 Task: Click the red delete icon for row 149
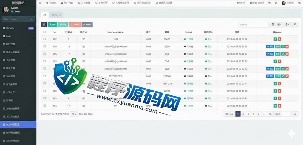tap(279, 99)
